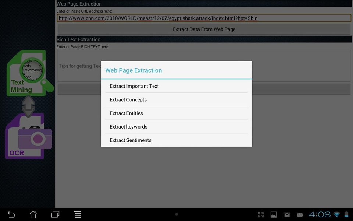Image resolution: width=353 pixels, height=221 pixels.
Task: Click the Web Page Extraction dialog title
Action: [x=133, y=70]
